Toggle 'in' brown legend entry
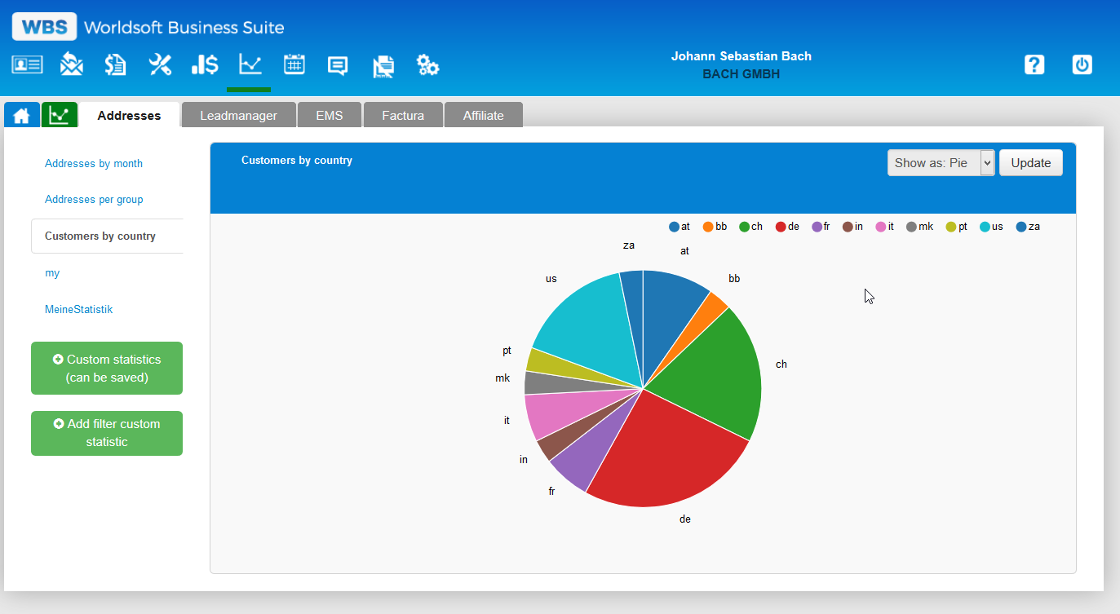Image resolution: width=1120 pixels, height=614 pixels. (x=852, y=227)
